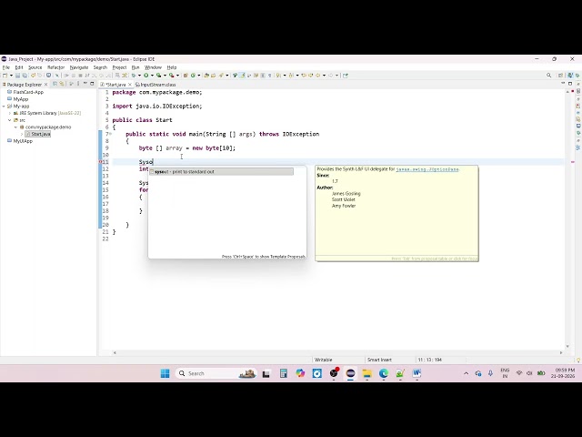Open the New dropdown arrow in toolbar
582x437 pixels.
[x=11, y=76]
